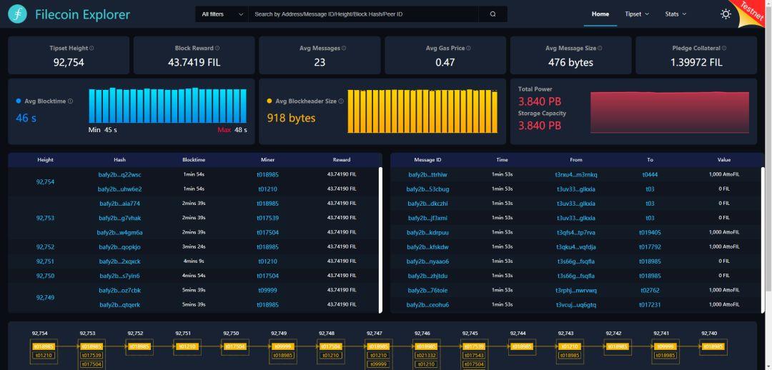
Task: Show info for Tipset Height
Action: (92, 49)
